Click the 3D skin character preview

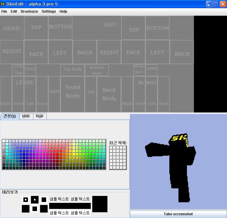(x=178, y=161)
